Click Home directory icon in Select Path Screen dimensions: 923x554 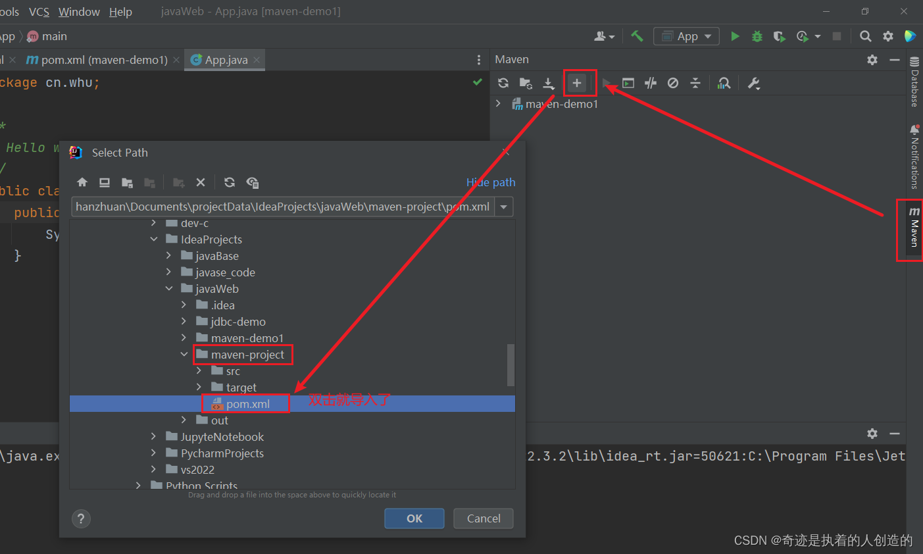pos(82,182)
